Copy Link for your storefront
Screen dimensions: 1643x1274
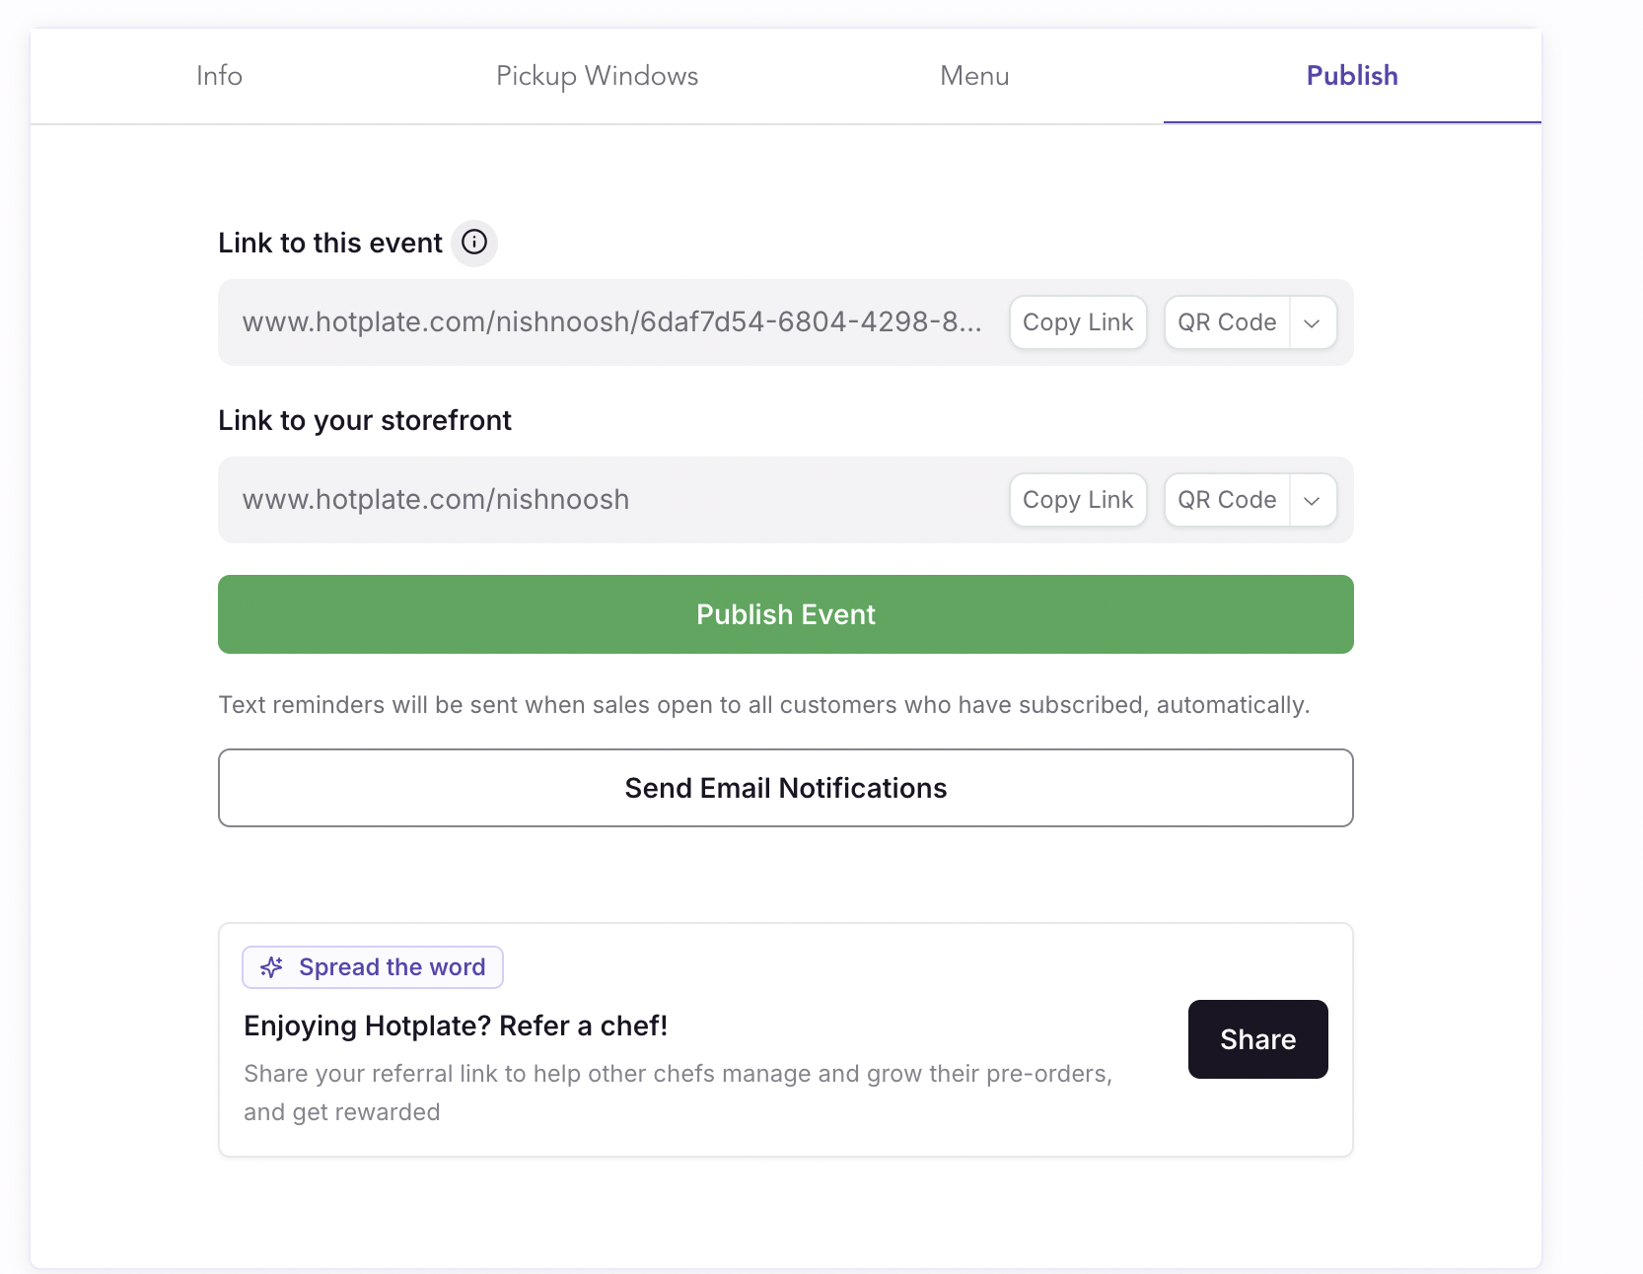click(x=1078, y=500)
